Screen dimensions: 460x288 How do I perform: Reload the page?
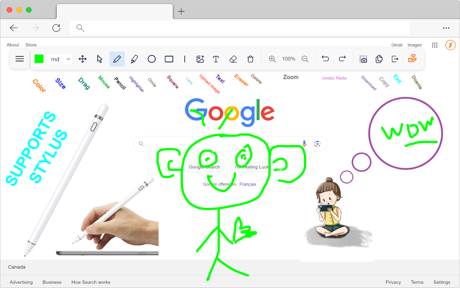coord(56,28)
